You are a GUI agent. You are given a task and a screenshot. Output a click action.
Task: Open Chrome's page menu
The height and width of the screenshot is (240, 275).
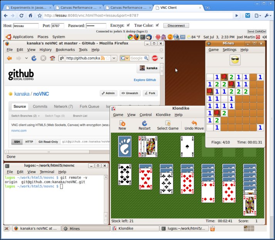[258, 15]
